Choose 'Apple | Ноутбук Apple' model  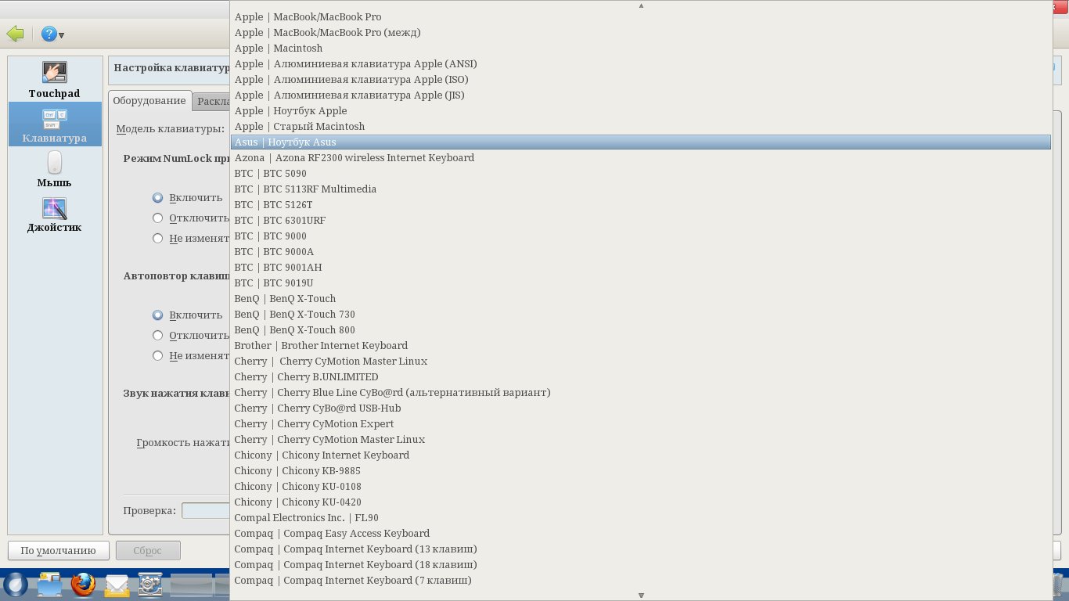(x=641, y=111)
